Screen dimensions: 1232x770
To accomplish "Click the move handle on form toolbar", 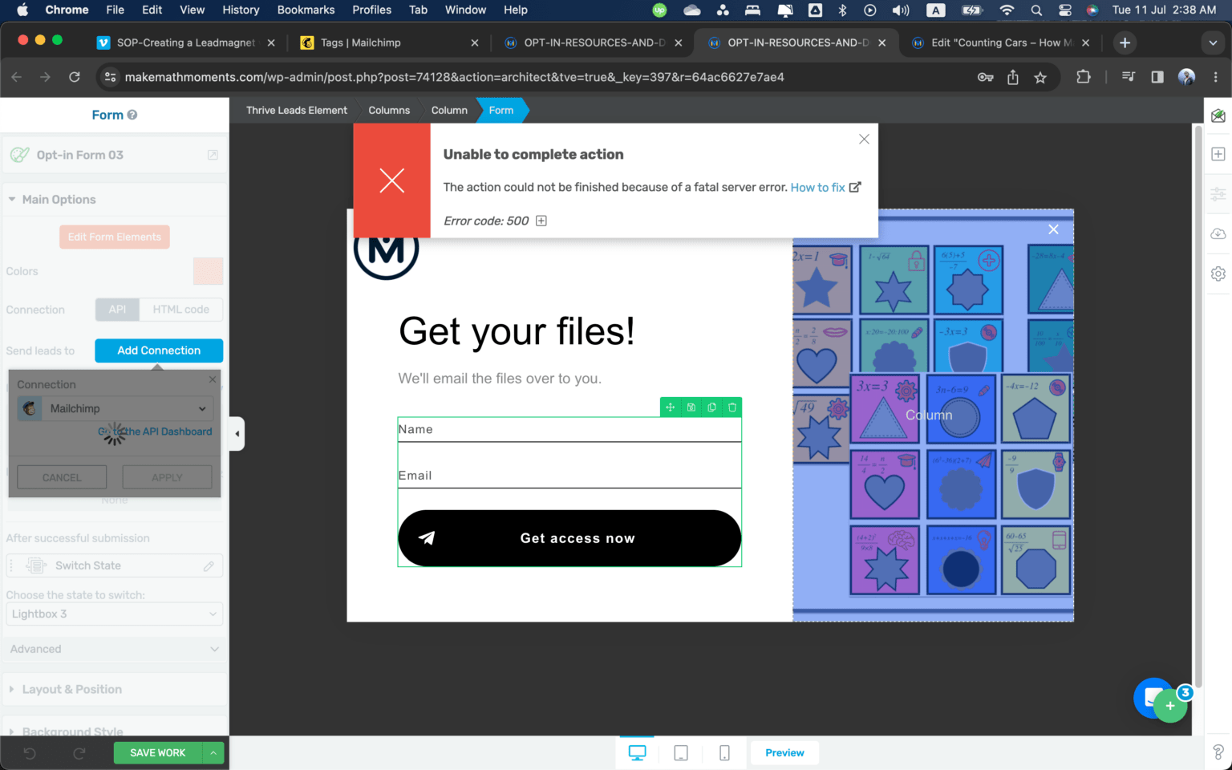I will click(671, 407).
